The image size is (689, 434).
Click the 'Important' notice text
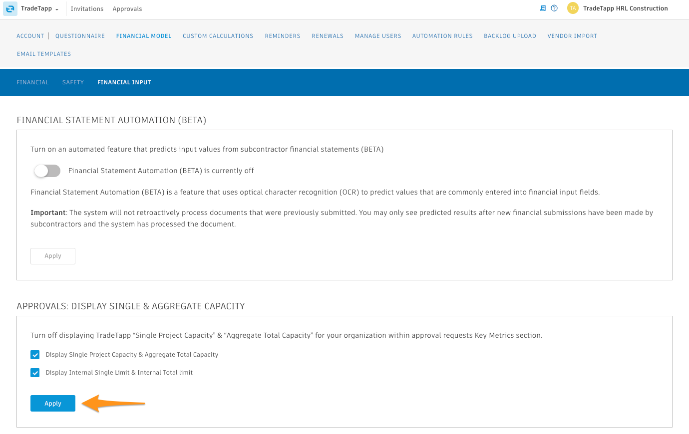click(x=48, y=213)
